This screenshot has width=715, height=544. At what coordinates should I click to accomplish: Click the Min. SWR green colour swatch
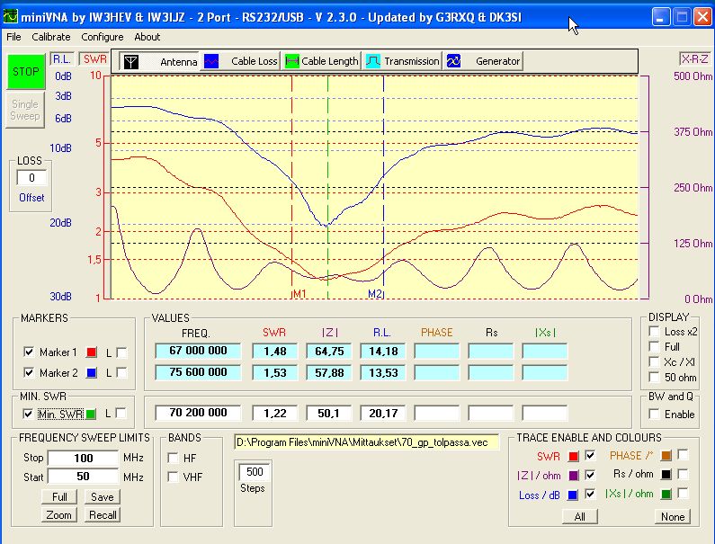pos(91,414)
